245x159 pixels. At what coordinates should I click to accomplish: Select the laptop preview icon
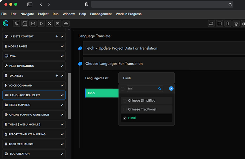pos(211,23)
